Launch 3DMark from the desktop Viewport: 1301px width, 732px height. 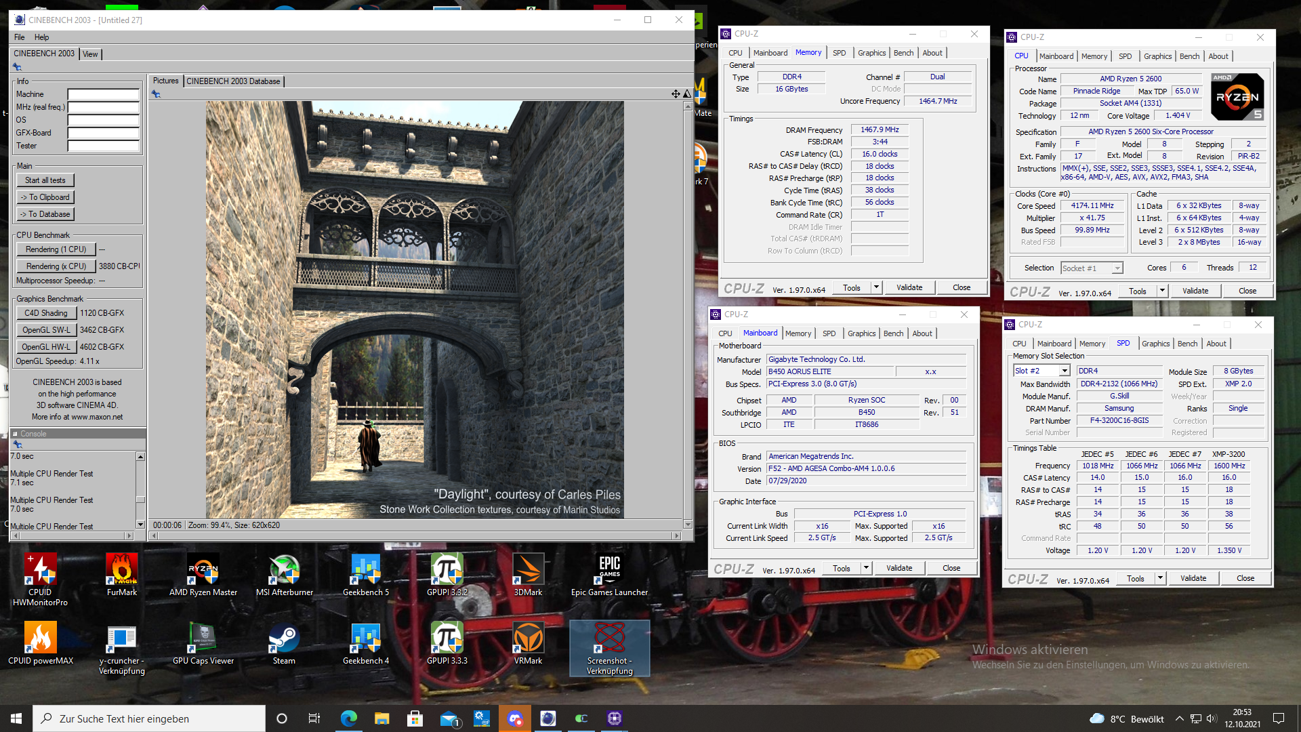pyautogui.click(x=528, y=574)
